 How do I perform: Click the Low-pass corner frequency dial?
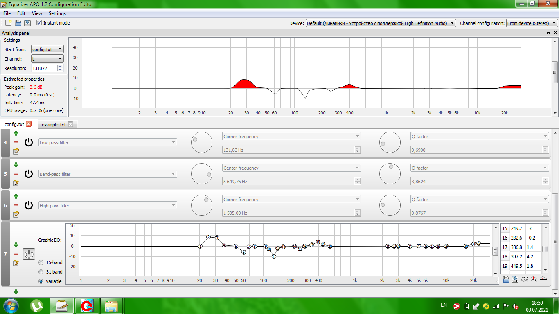[202, 142]
